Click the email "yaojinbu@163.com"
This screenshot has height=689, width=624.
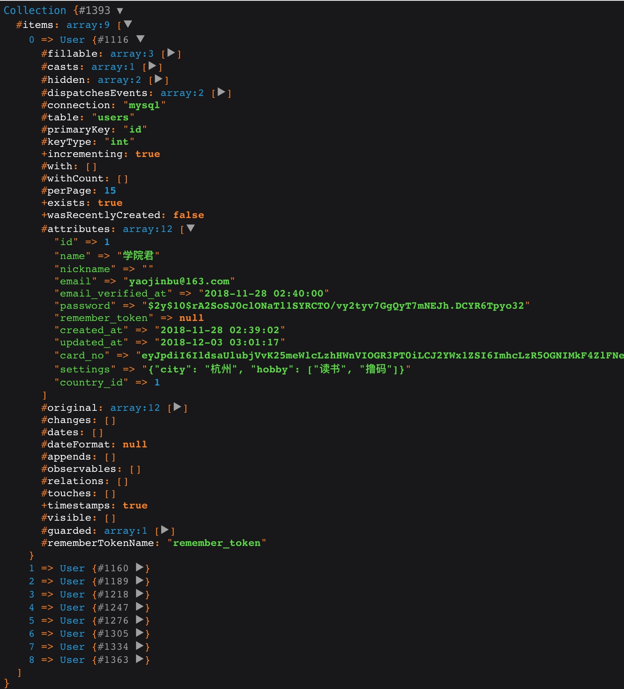click(179, 282)
